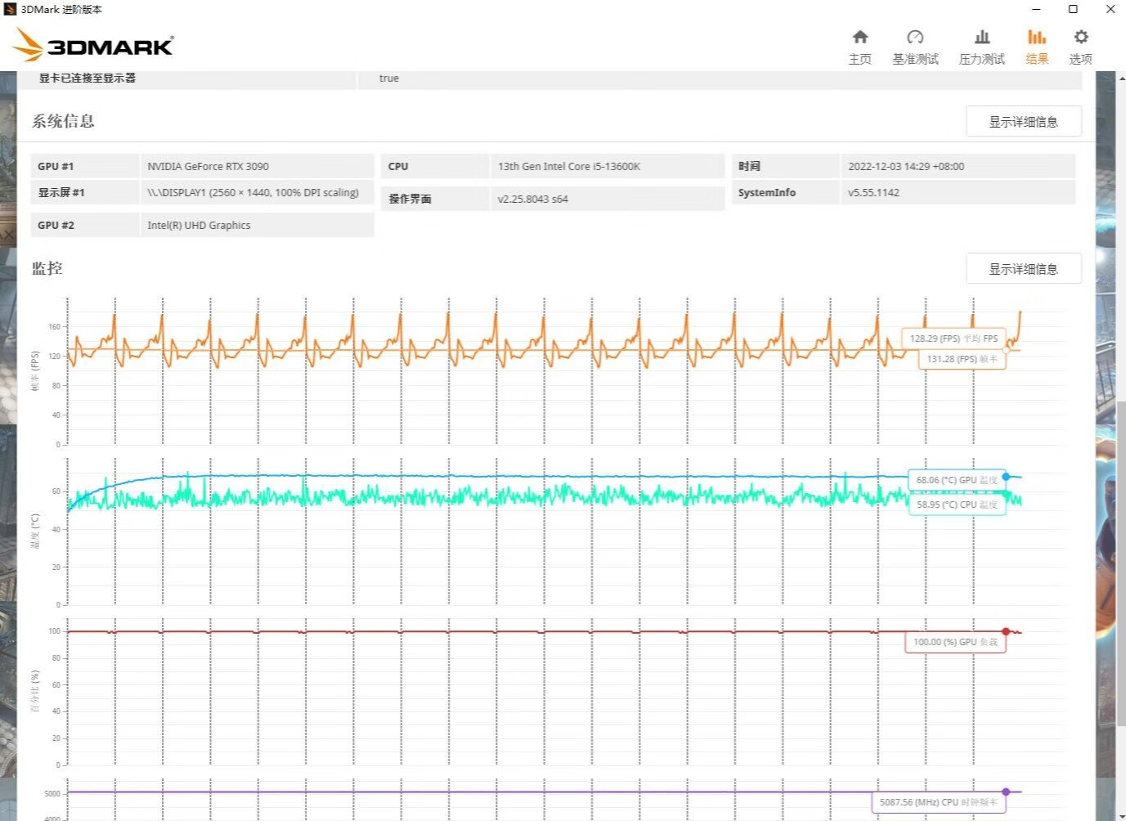
Task: Click the CPU label cell
Action: pos(435,166)
